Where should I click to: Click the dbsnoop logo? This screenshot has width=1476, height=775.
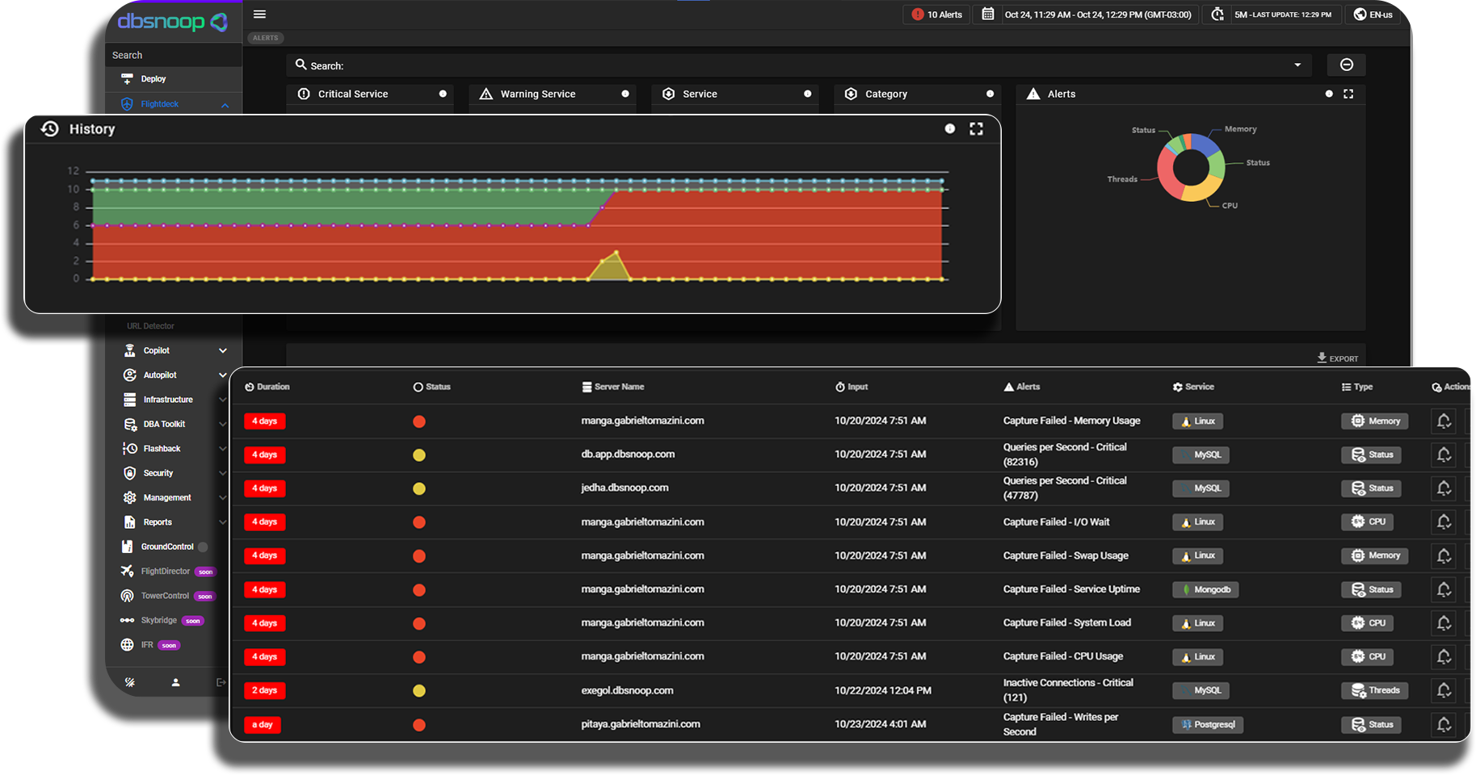pos(173,21)
